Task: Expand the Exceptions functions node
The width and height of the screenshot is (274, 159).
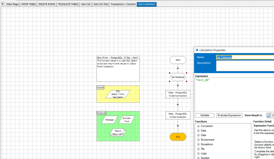Action: (198, 144)
